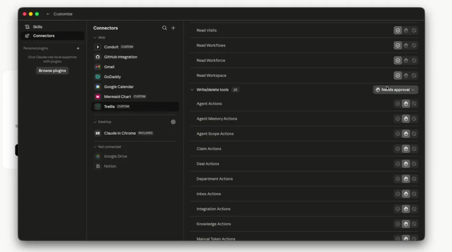This screenshot has height=252, width=452.
Task: Always allow Claim Actions
Action: pos(398,149)
